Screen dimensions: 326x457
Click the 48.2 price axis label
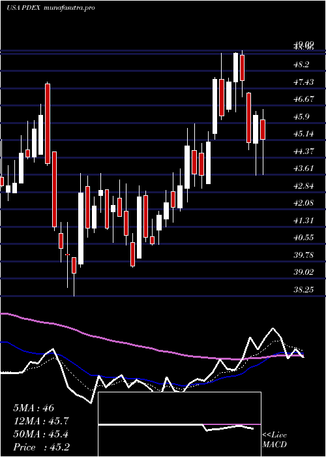(301, 65)
